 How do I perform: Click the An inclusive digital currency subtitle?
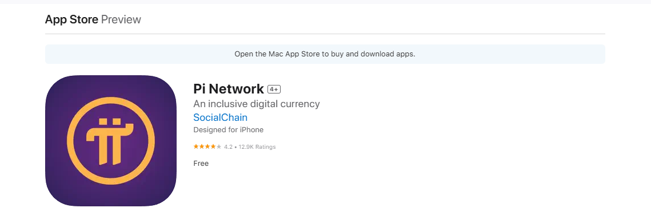257,104
